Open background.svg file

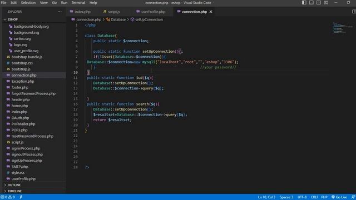[x=26, y=33]
